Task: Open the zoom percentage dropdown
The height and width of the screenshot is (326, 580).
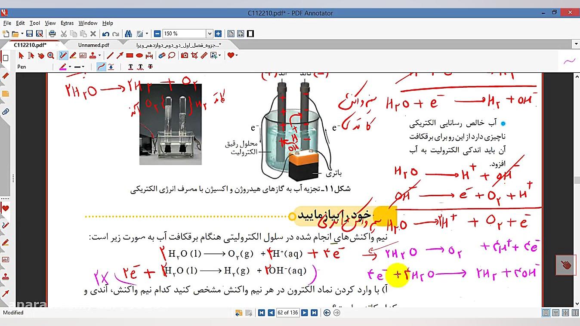Action: (x=210, y=33)
